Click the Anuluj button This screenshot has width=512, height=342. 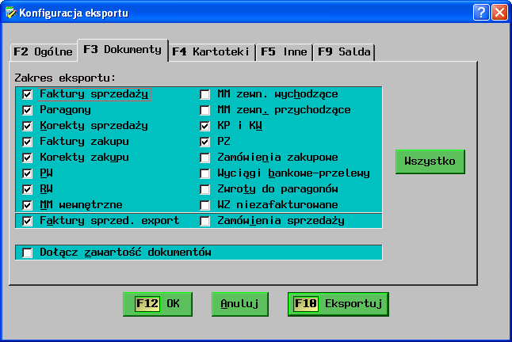(x=240, y=304)
